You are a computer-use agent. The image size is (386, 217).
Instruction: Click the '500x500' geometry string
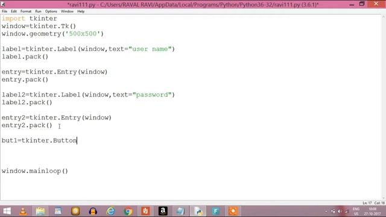tap(83, 34)
